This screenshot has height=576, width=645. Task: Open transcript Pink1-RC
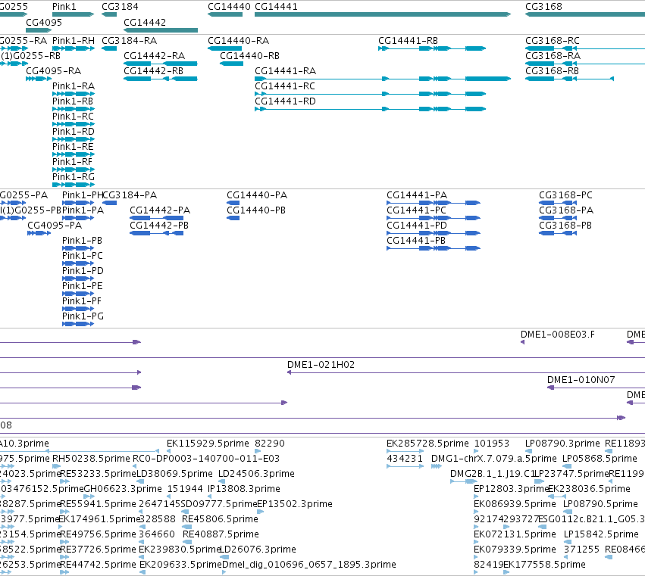(x=74, y=124)
